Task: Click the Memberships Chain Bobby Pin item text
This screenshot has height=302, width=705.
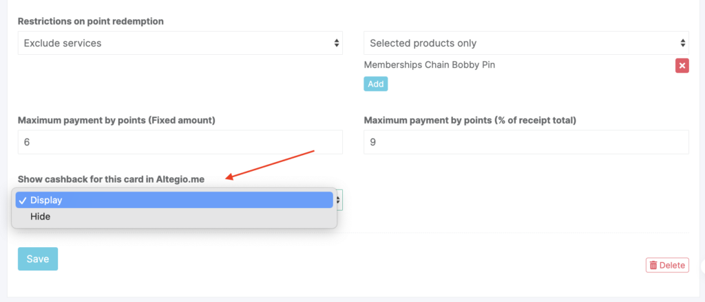Action: [x=429, y=65]
